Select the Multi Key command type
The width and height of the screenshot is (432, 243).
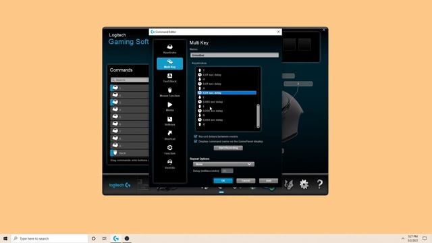pyautogui.click(x=169, y=63)
